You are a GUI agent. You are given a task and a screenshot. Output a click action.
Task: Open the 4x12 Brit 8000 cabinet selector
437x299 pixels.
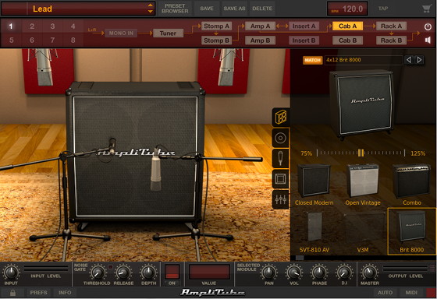pos(364,60)
